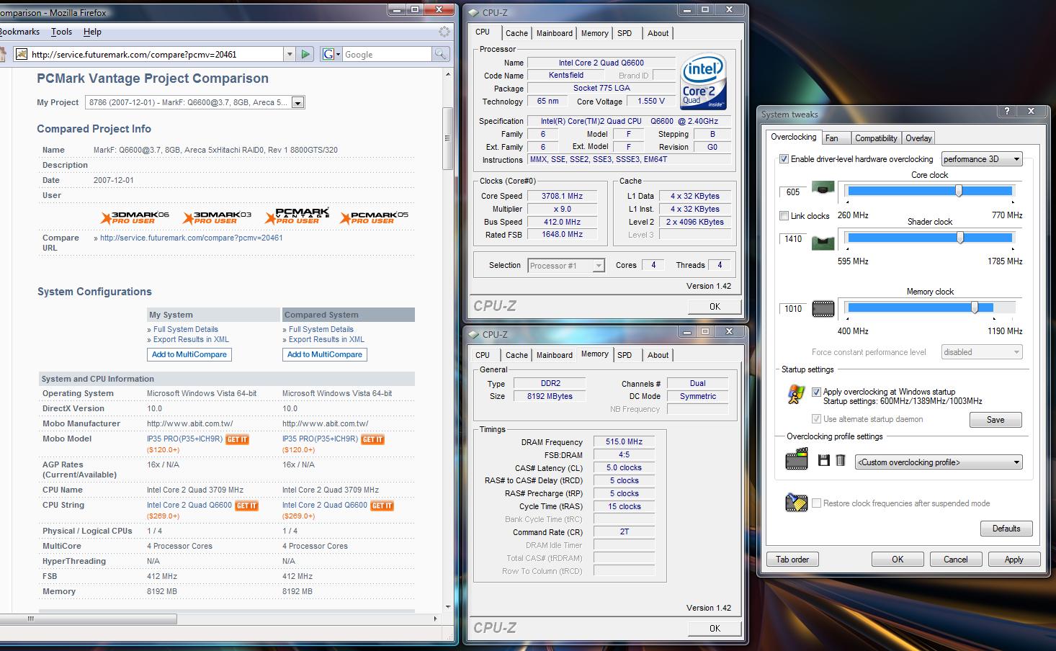Image resolution: width=1056 pixels, height=651 pixels.
Task: Click GET IT badge beside My System Q6600
Action: tap(246, 506)
